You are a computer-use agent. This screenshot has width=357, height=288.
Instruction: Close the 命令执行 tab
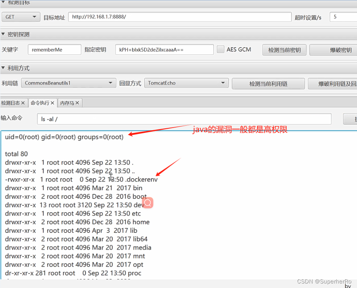(x=52, y=103)
